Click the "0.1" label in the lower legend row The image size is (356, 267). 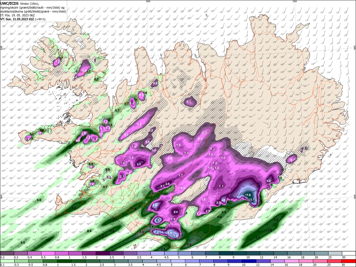coord(2,265)
